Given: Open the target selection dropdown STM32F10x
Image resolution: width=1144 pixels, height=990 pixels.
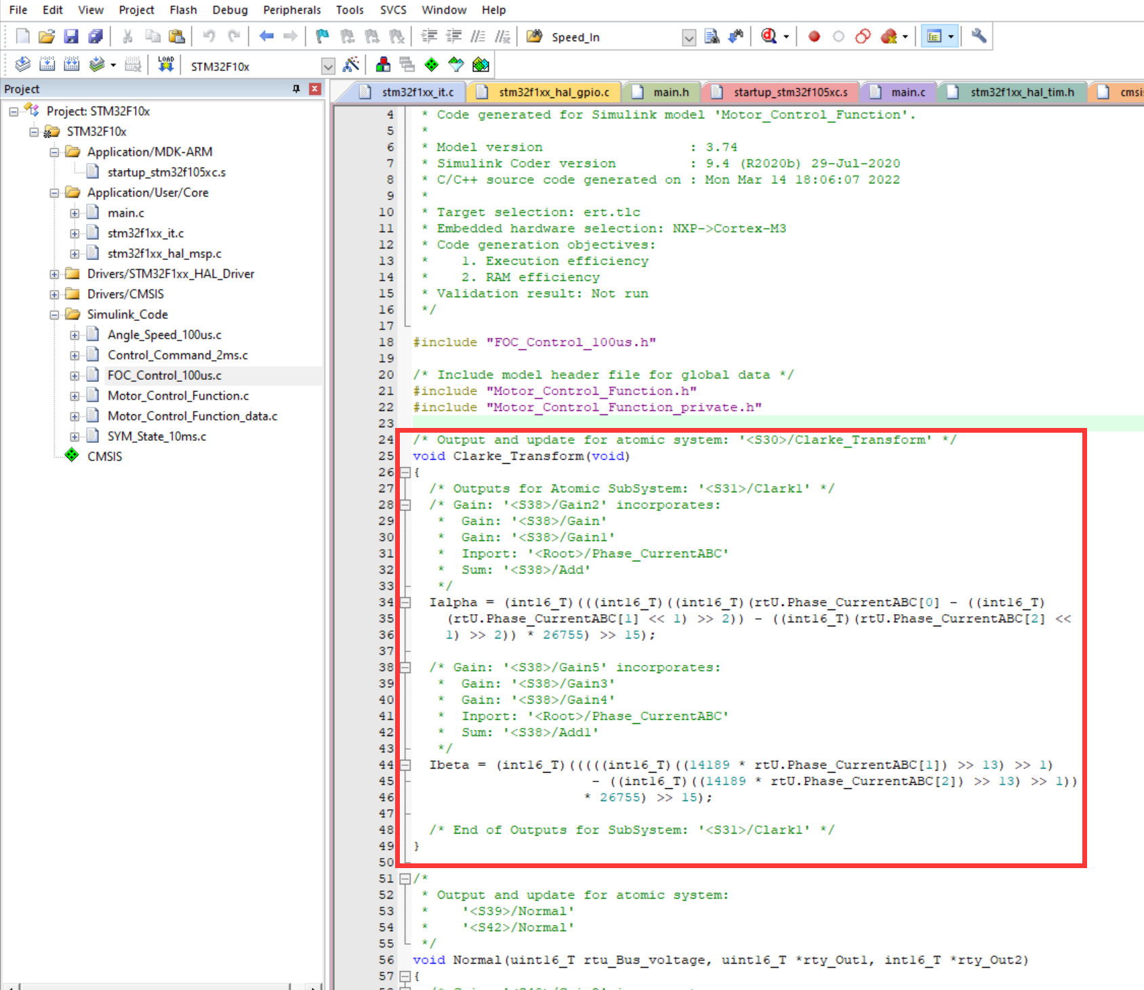Looking at the screenshot, I should point(328,66).
